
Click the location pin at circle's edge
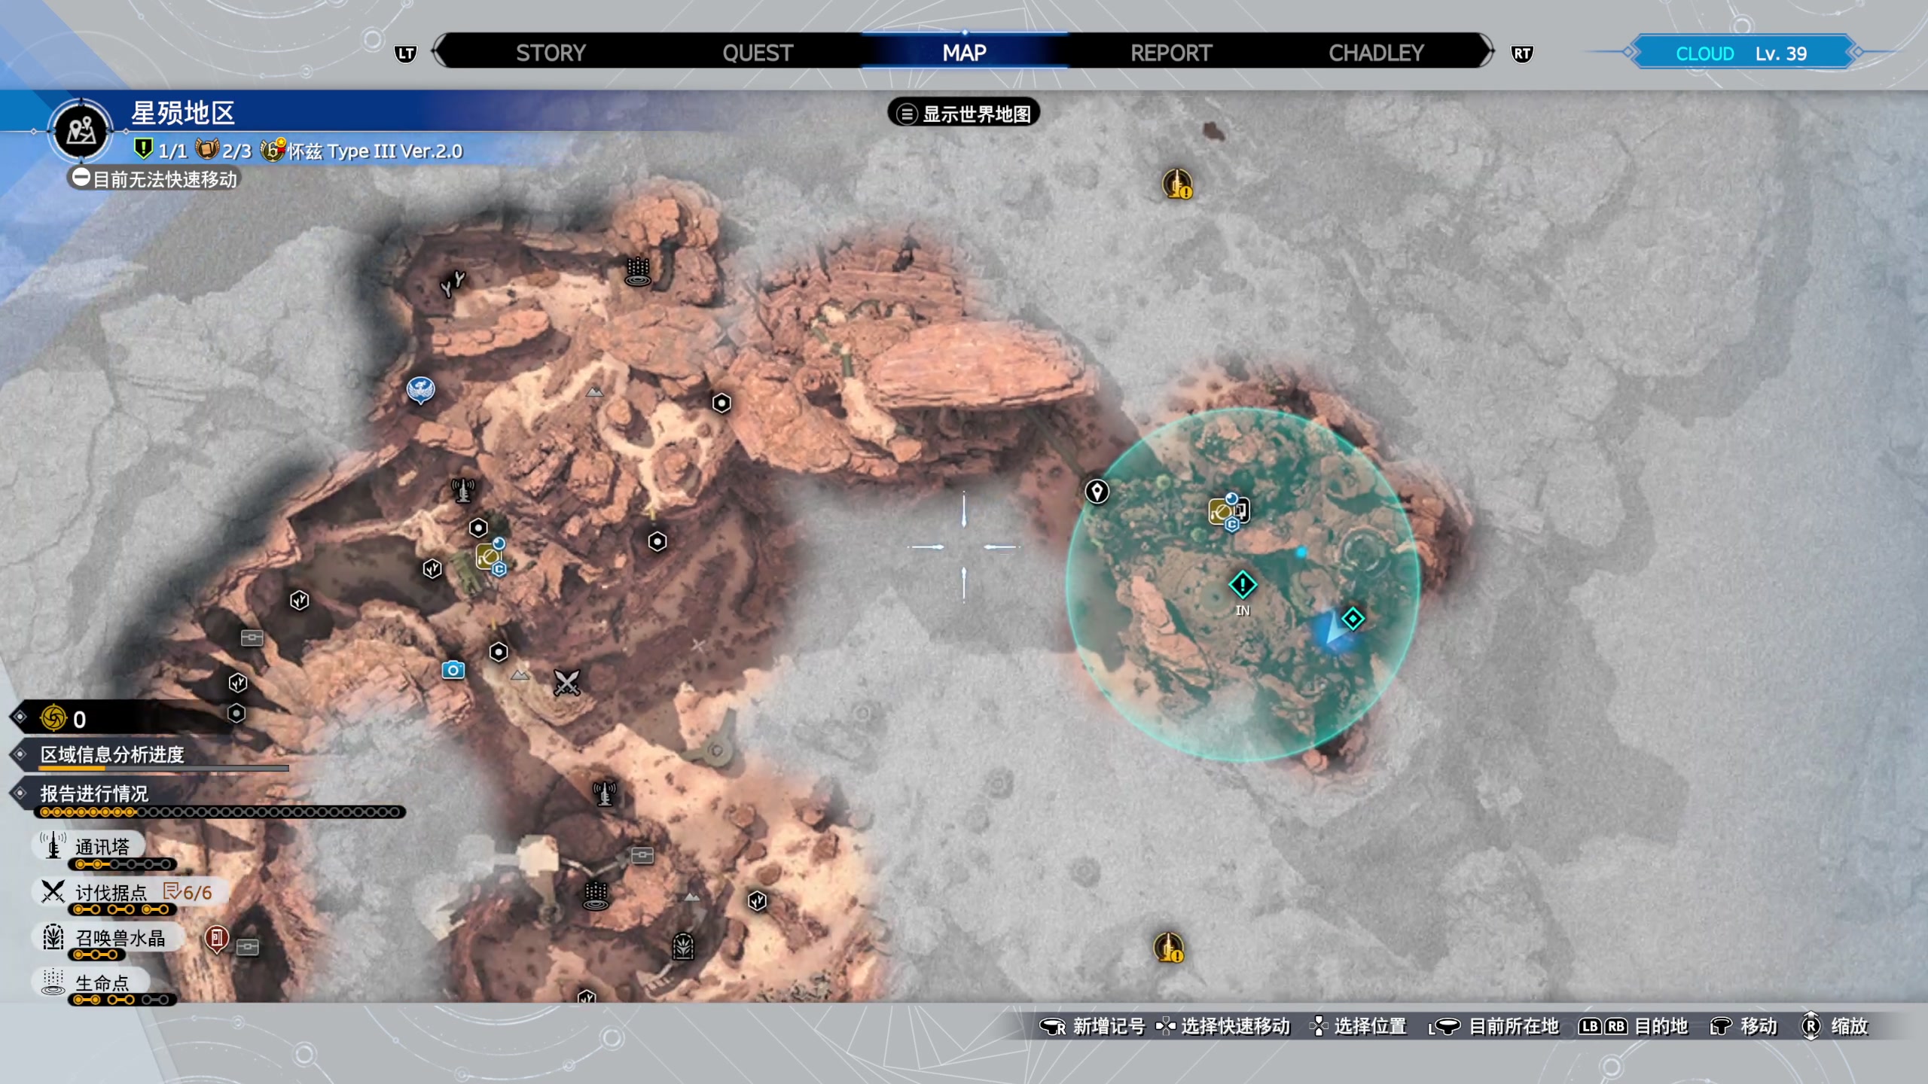tap(1097, 492)
